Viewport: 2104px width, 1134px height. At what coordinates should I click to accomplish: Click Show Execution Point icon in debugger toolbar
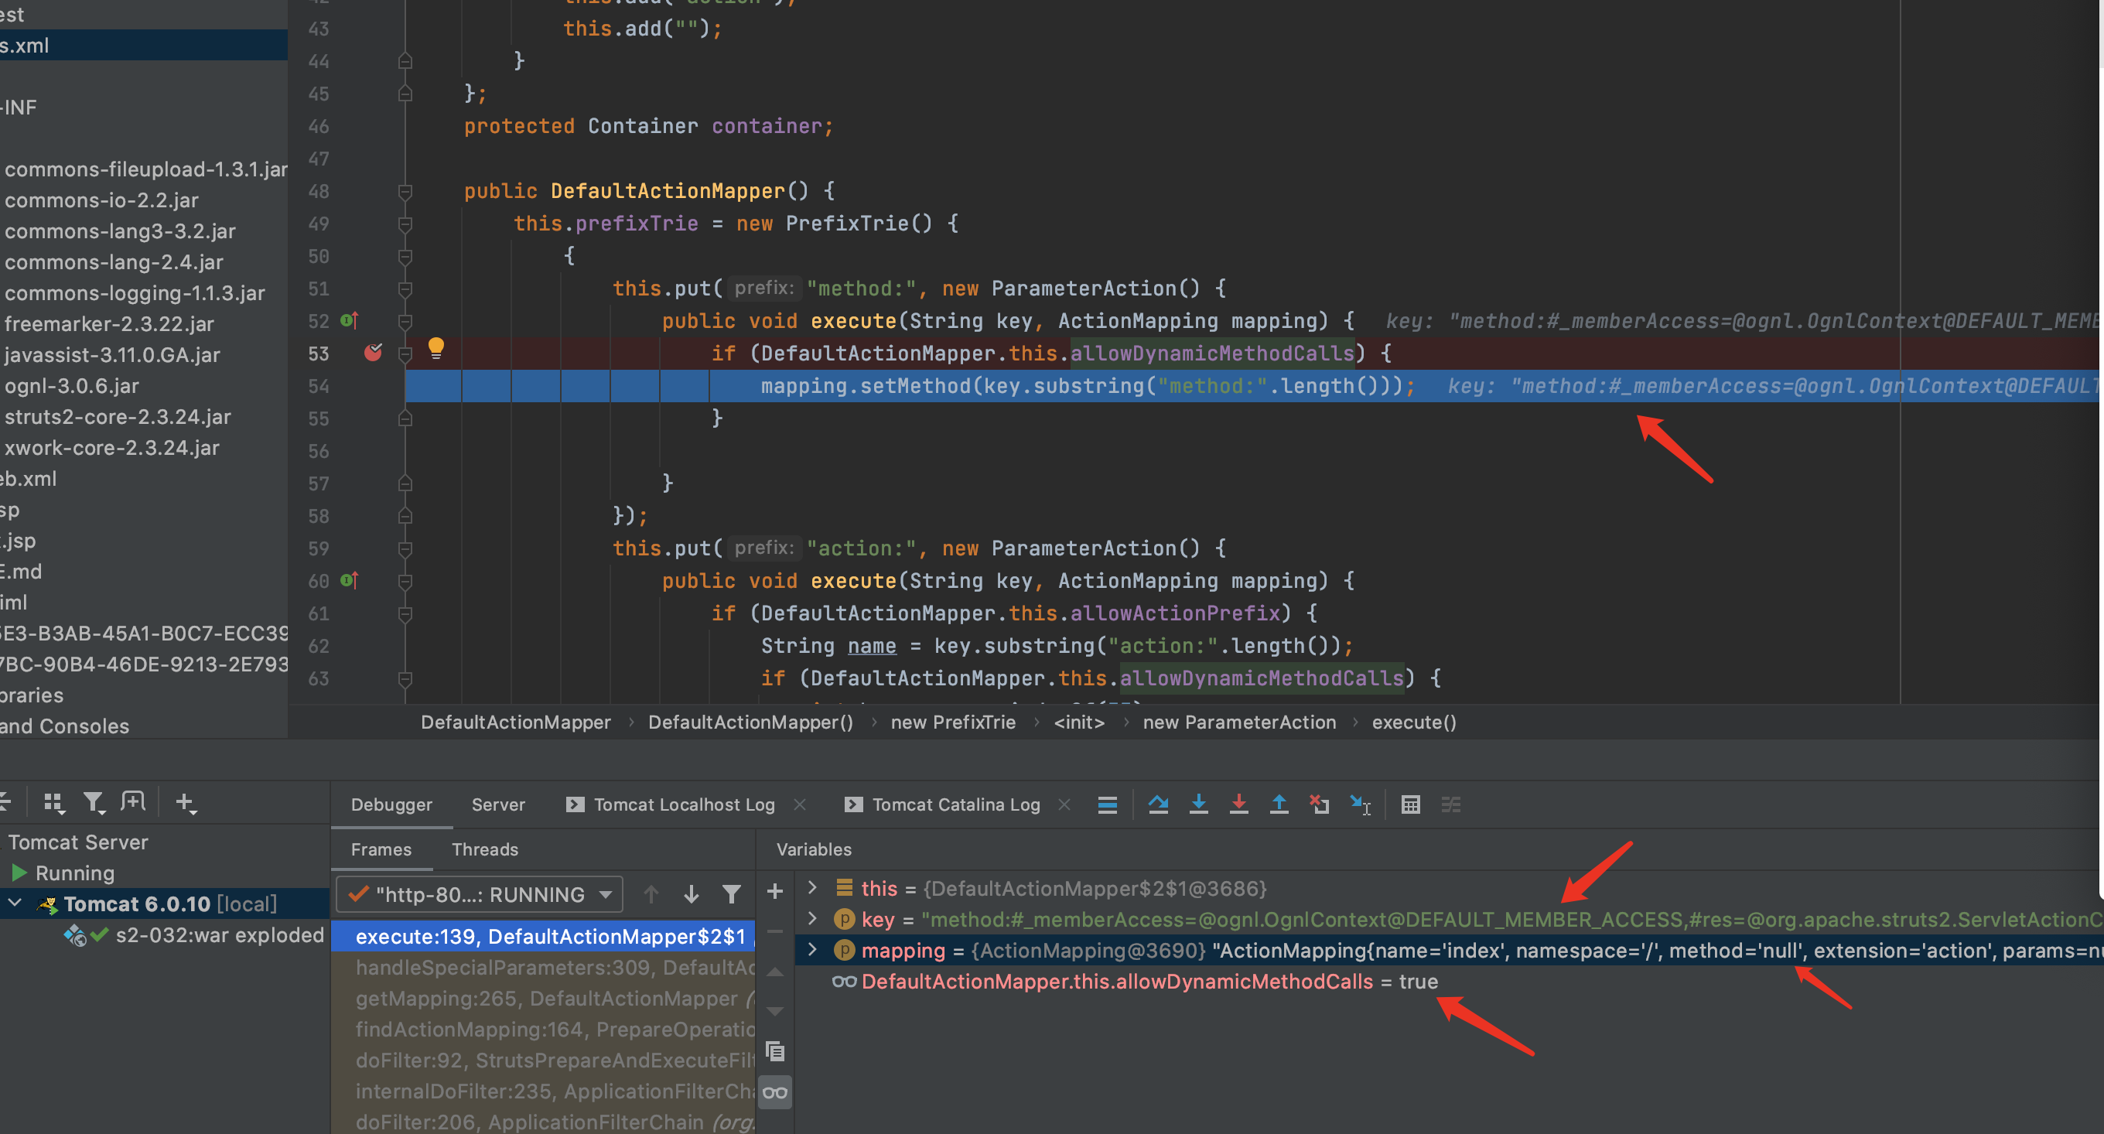coord(1108,804)
